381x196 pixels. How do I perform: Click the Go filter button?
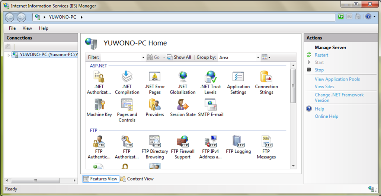click(153, 57)
